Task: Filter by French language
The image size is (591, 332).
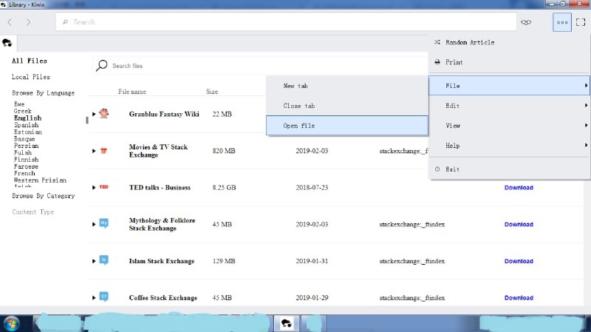Action: [x=24, y=173]
